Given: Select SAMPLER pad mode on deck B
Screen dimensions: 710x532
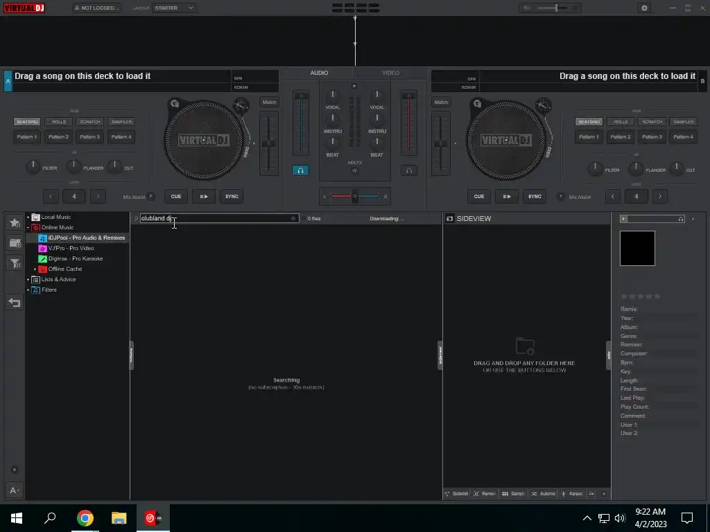Looking at the screenshot, I should (683, 122).
